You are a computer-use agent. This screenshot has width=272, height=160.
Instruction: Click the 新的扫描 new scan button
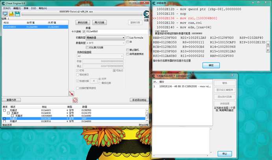(83, 22)
